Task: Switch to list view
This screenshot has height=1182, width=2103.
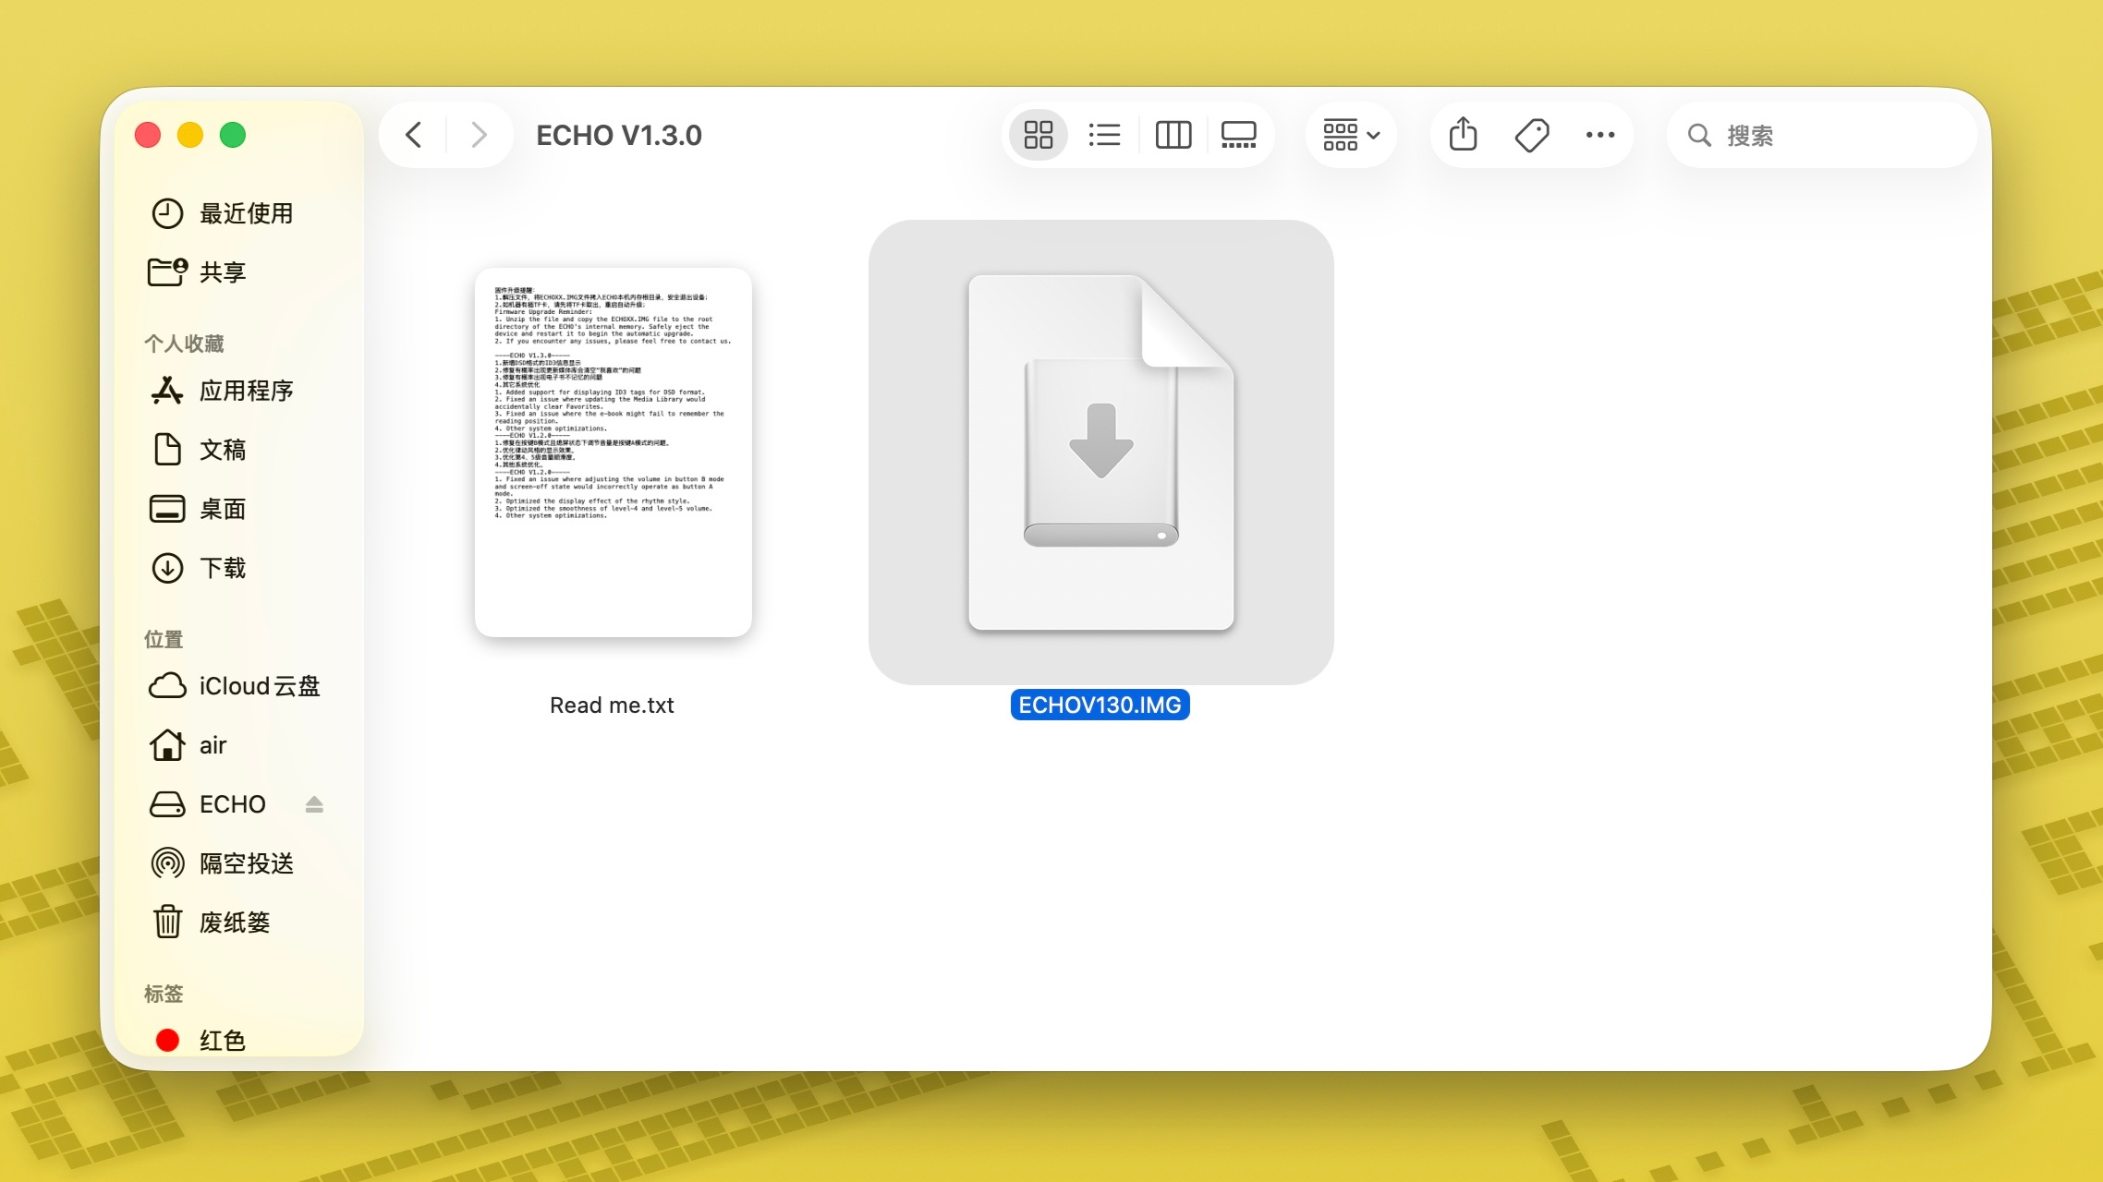Action: point(1105,135)
